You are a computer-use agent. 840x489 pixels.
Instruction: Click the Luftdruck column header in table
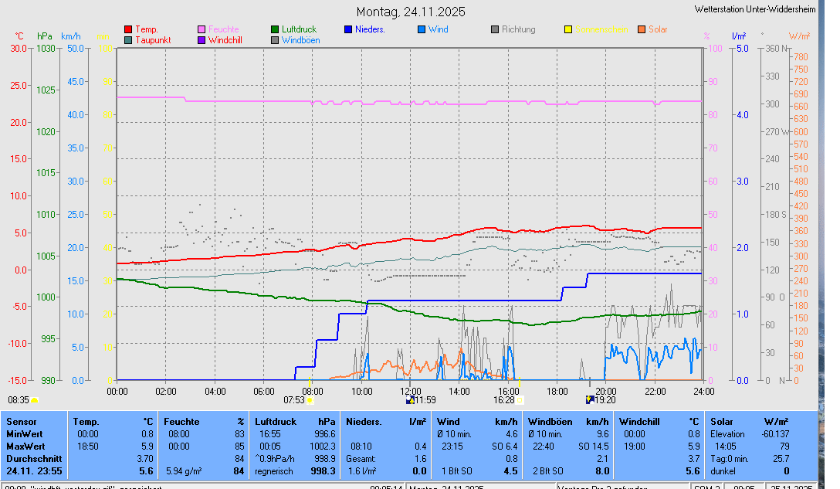276,422
